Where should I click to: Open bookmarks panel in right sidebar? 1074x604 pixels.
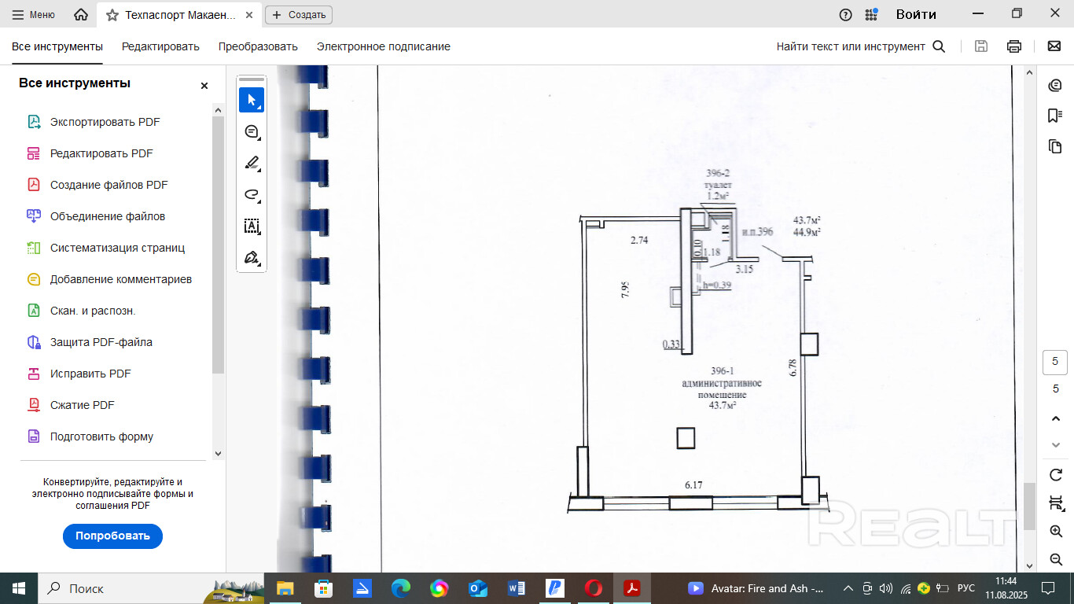point(1055,116)
